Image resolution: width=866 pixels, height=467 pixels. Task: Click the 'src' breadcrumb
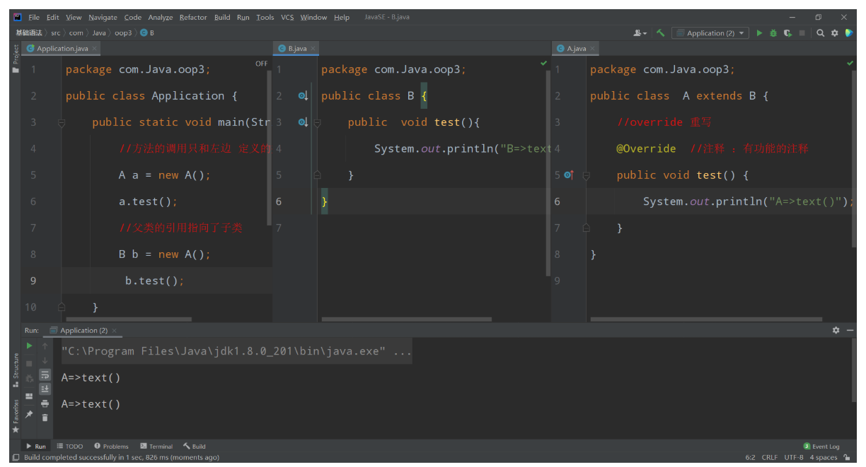tap(55, 33)
